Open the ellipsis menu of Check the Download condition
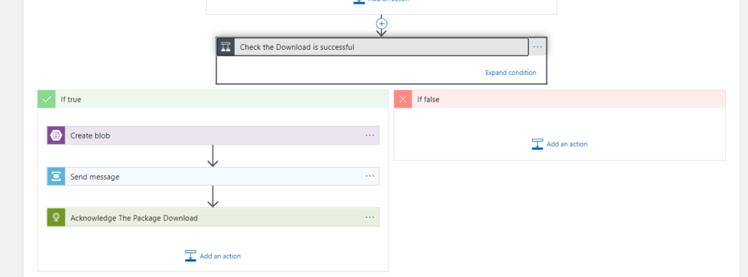Screen dimensions: 748x277 (x=537, y=47)
